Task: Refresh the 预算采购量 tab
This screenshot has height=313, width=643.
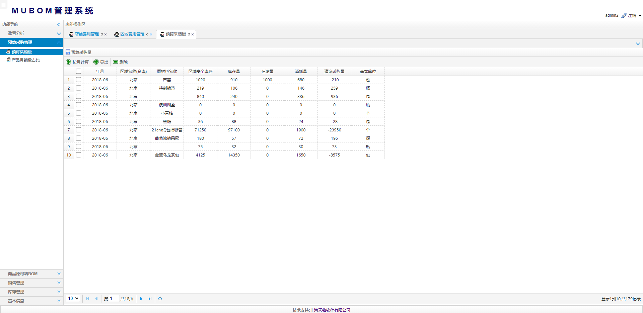Action: [189, 34]
